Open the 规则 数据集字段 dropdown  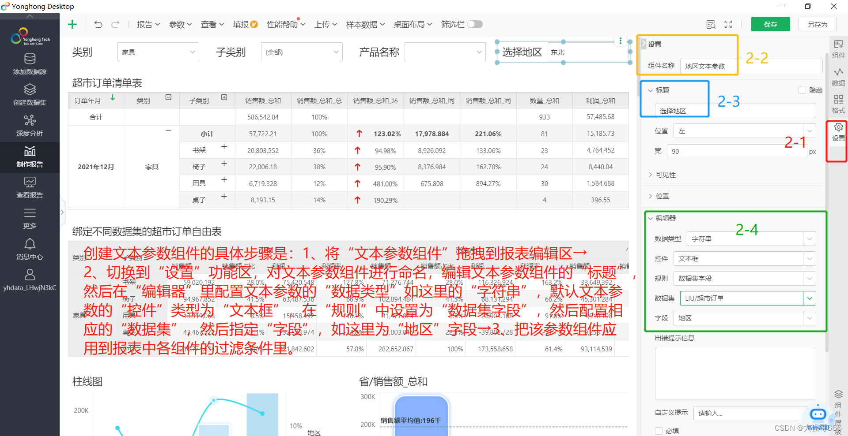[x=744, y=279]
